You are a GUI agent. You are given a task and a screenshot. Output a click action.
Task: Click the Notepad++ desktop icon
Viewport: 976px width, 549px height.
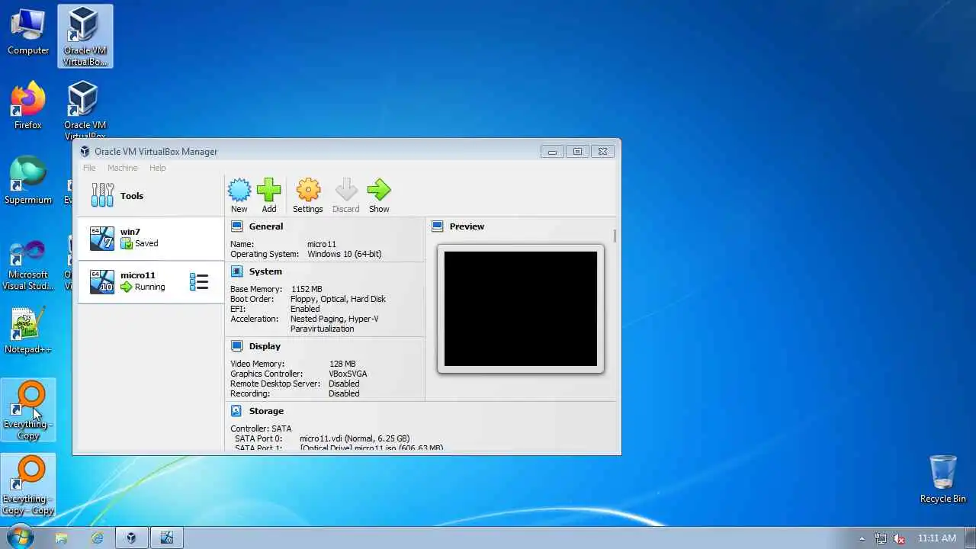(x=28, y=331)
